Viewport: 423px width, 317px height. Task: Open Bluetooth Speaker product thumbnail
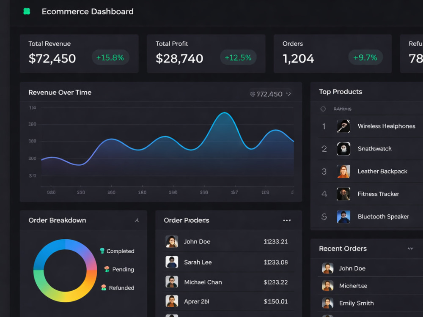pyautogui.click(x=343, y=217)
